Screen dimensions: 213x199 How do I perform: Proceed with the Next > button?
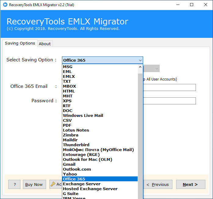pos(191,184)
